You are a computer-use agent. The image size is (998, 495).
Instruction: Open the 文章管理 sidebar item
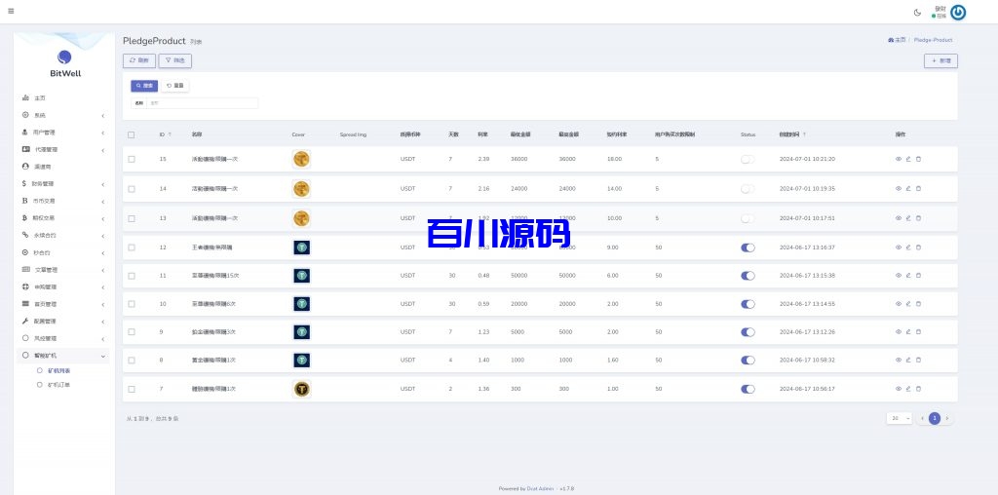point(61,269)
